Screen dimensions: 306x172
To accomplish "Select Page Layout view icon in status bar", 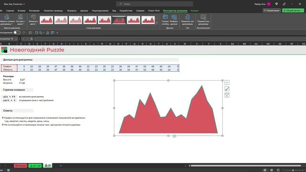I will (272, 170).
